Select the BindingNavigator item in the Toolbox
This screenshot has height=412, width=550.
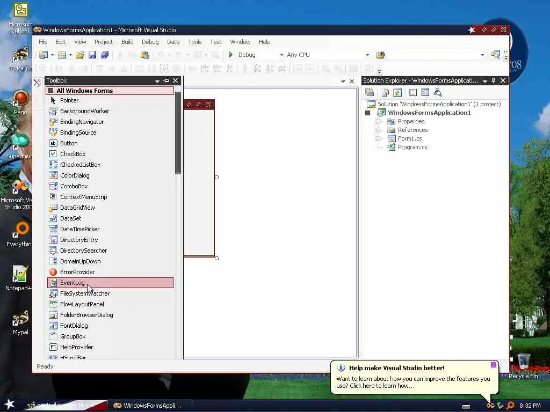click(110, 122)
